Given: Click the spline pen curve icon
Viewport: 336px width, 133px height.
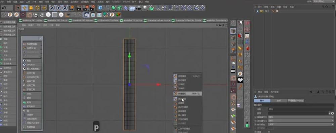Looking at the screenshot, I should [x=107, y=8].
